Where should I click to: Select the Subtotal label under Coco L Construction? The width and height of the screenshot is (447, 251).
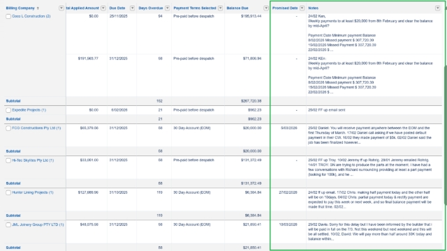tap(13, 101)
